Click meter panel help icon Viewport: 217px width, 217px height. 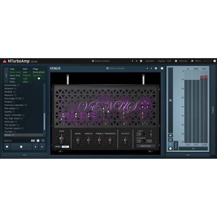pyautogui.click(x=171, y=148)
